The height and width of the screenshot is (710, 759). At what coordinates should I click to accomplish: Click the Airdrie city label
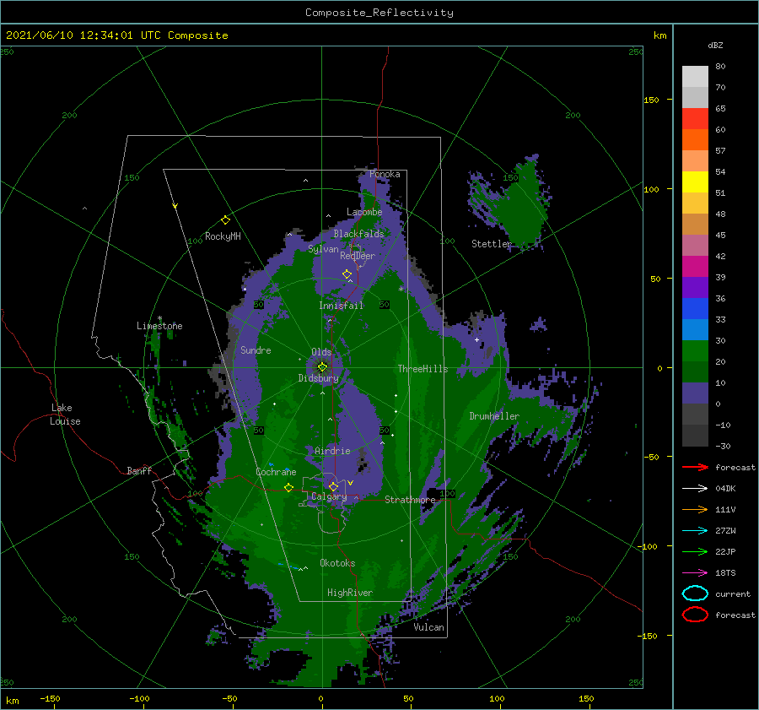(x=332, y=451)
